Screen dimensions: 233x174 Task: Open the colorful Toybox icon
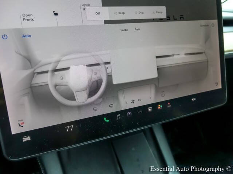pos(160,107)
